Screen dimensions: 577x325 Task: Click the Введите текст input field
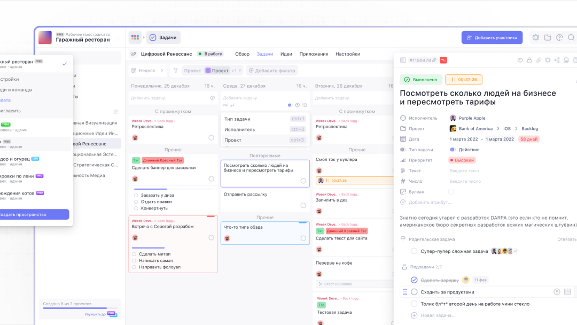click(x=465, y=171)
